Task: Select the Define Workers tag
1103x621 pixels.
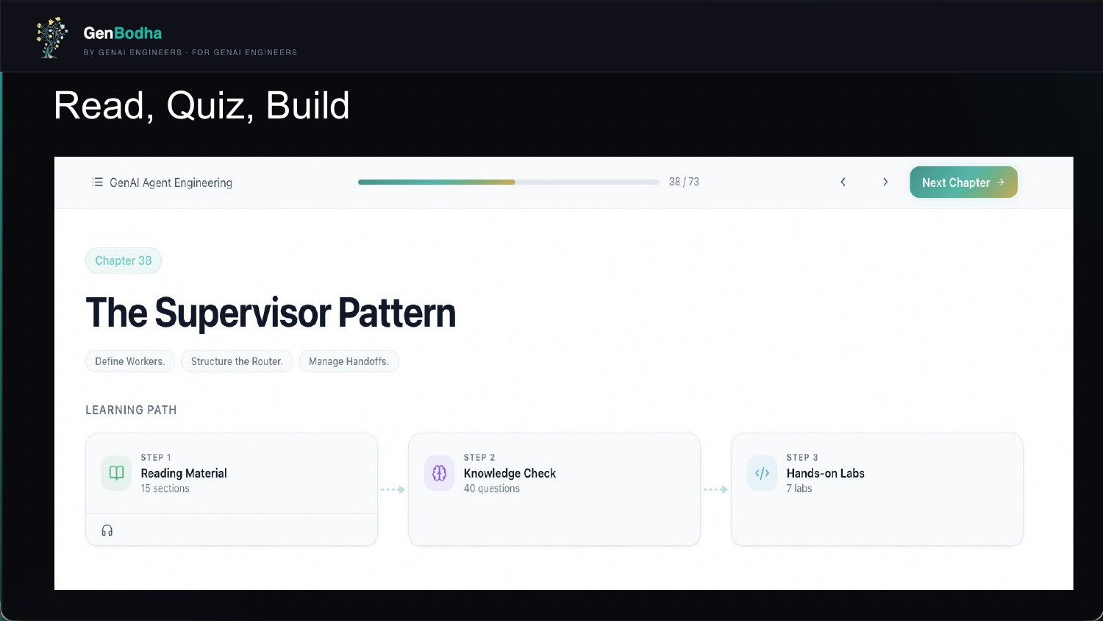Action: coord(130,361)
